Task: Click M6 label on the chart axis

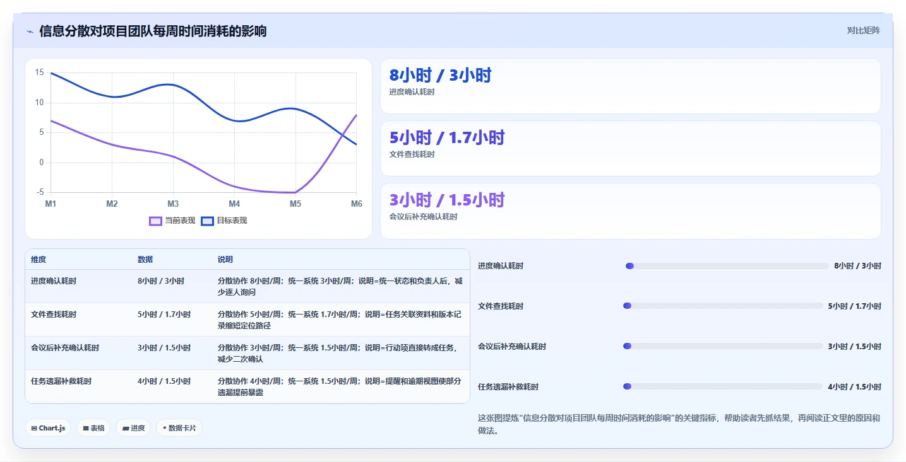Action: click(x=357, y=204)
